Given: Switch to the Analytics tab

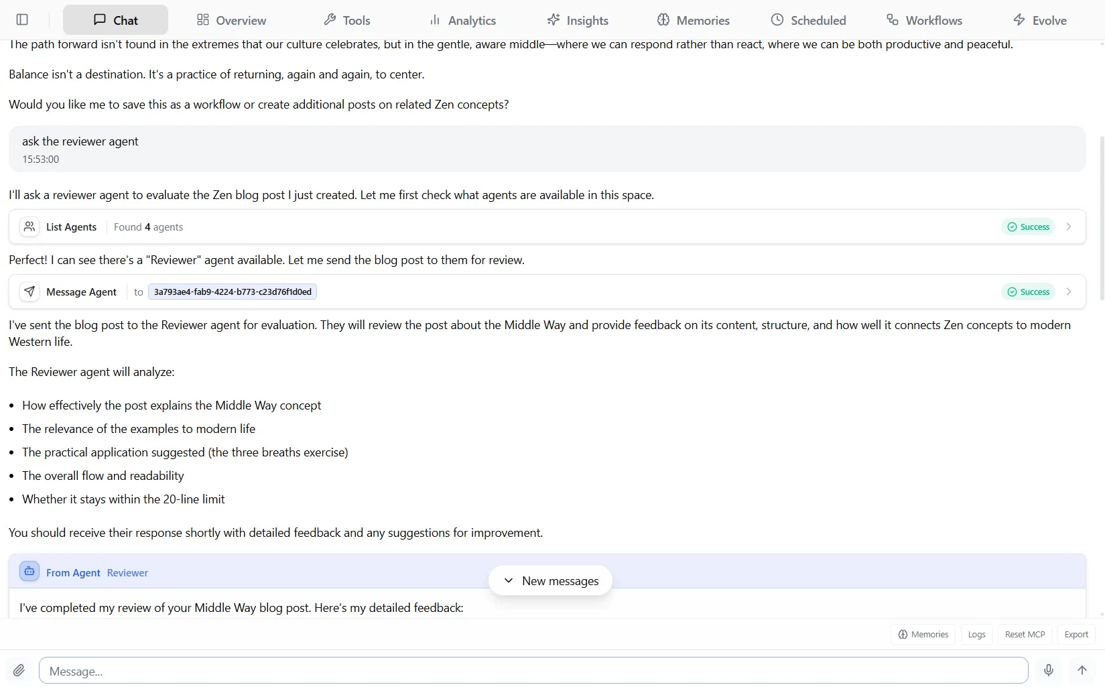Looking at the screenshot, I should click(463, 20).
